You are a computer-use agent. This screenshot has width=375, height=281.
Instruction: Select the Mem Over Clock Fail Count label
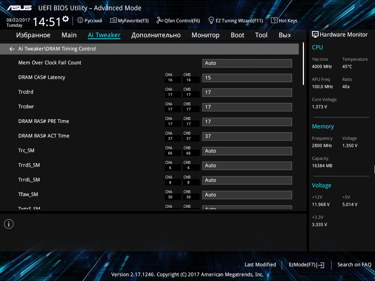coord(50,63)
